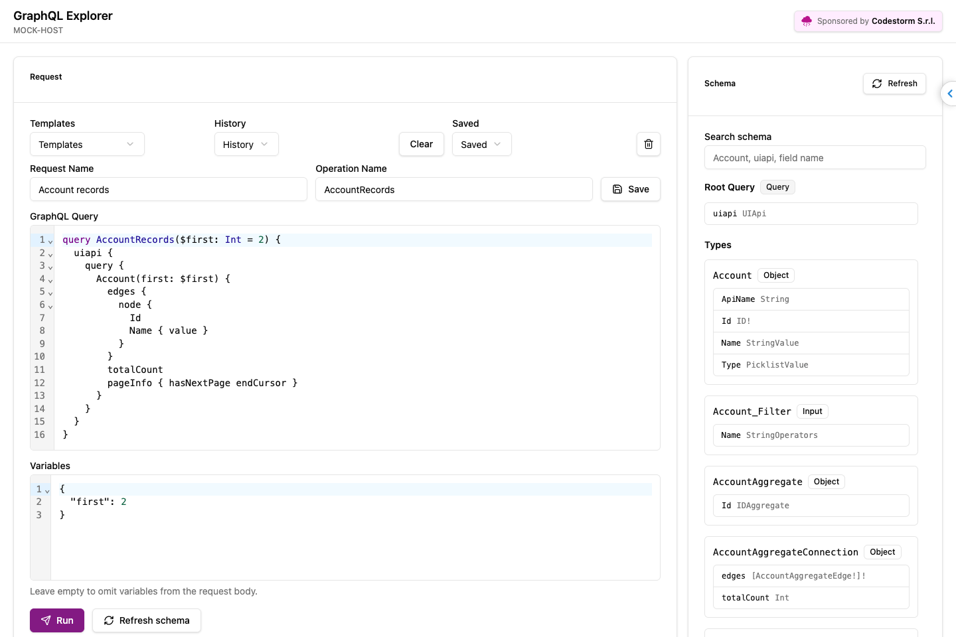
Task: Fold line 4 Account block
Action: [x=50, y=281]
